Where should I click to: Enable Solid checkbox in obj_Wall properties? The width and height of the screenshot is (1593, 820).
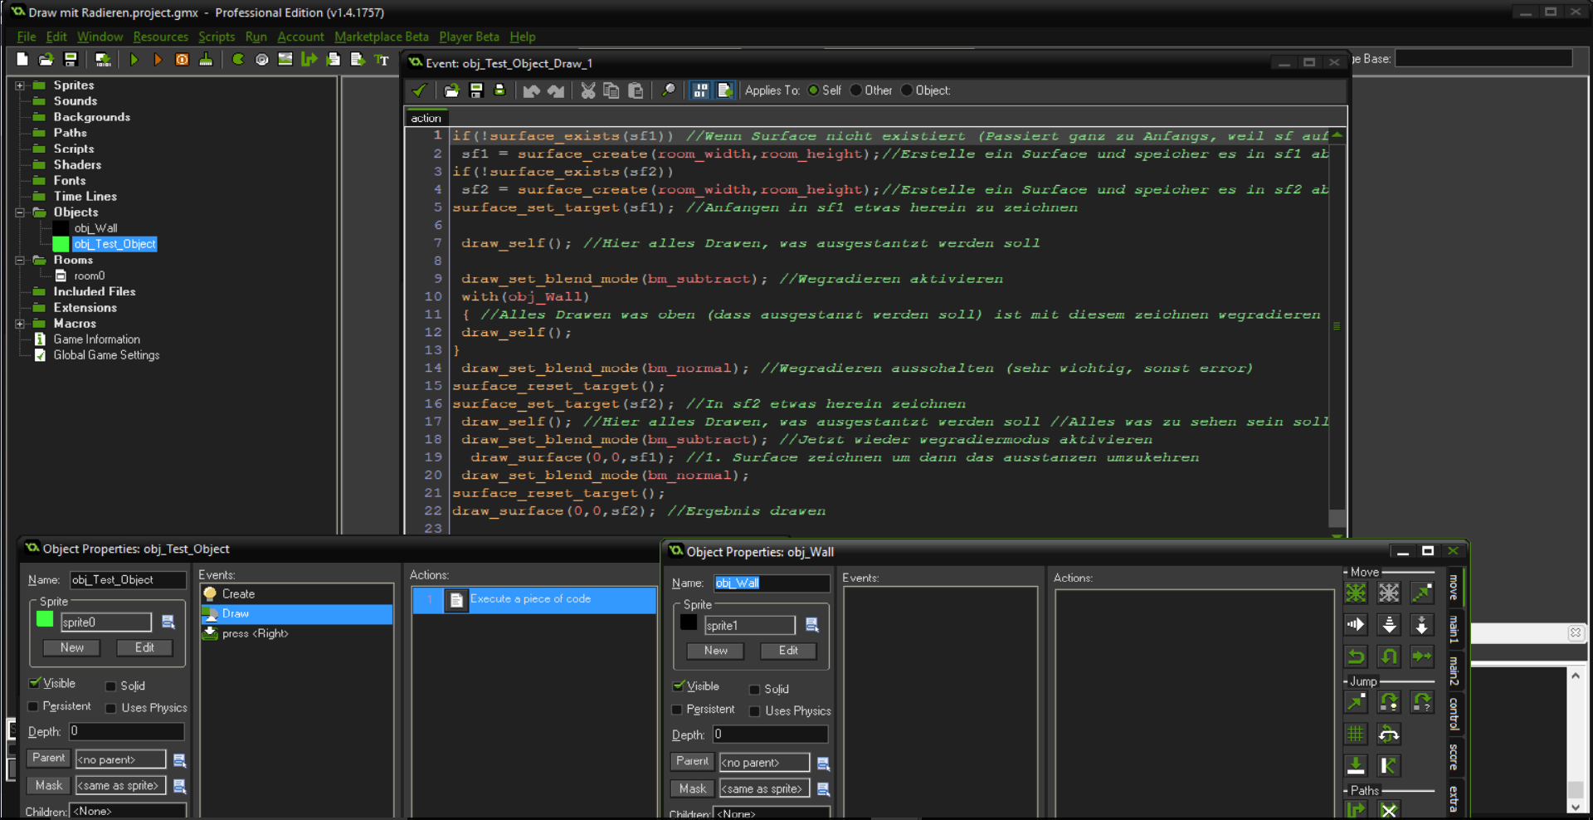point(755,690)
